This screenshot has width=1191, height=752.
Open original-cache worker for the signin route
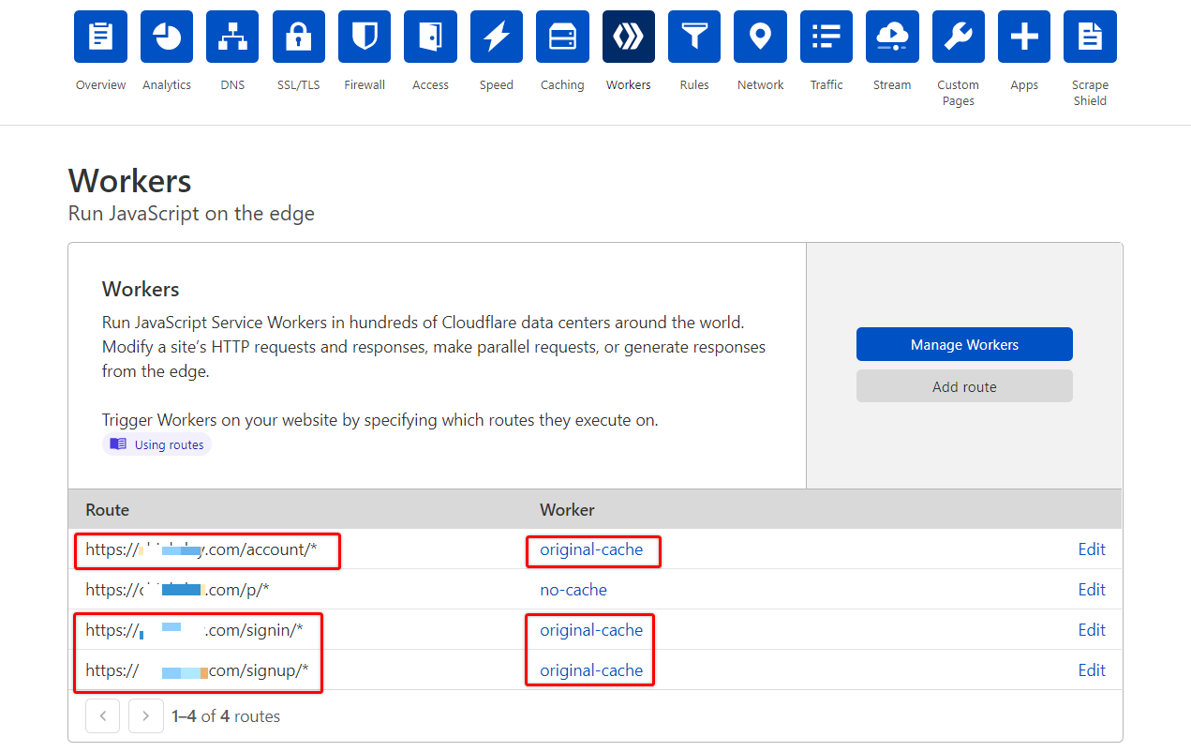591,630
